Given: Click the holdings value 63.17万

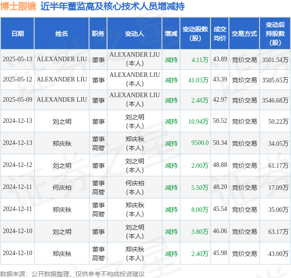Looking at the screenshot, I should coord(278,232).
